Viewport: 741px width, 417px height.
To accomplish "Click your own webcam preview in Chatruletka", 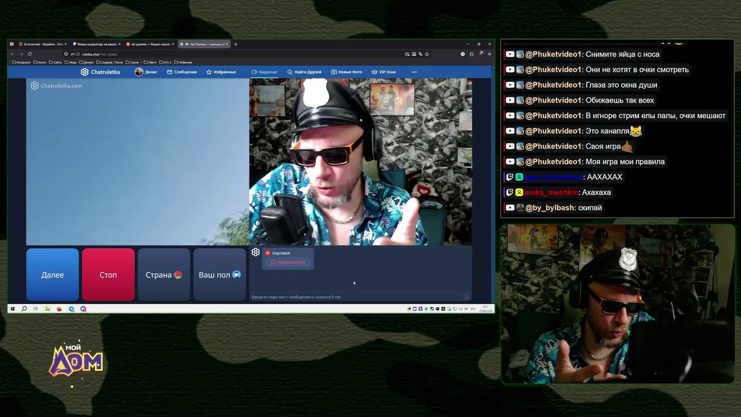I will click(x=360, y=162).
